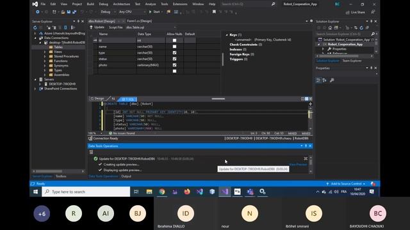Open the Build menu
The height and width of the screenshot is (230, 410).
90,4
